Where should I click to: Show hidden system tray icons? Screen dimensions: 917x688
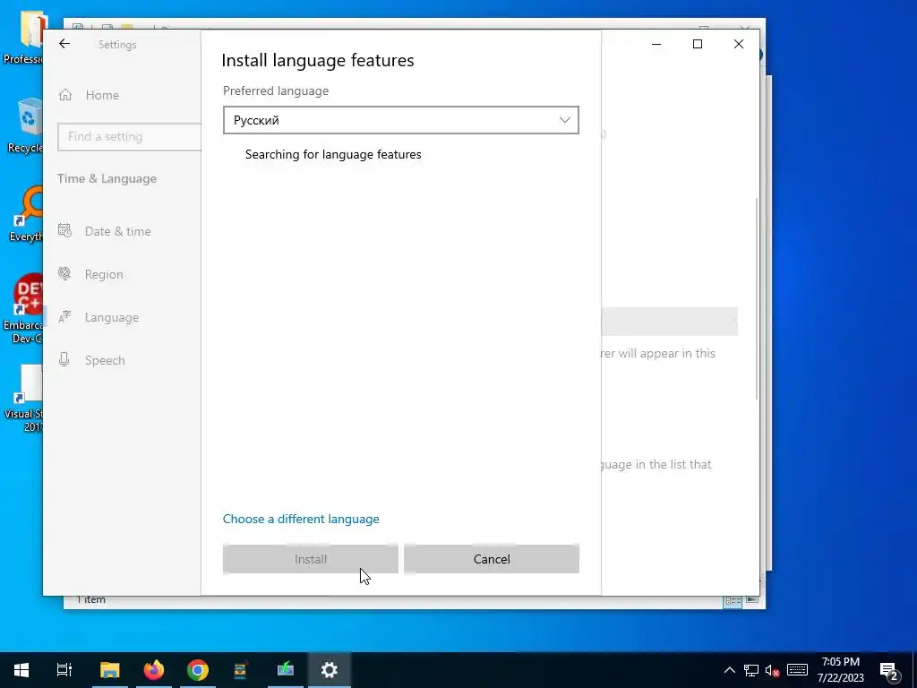[x=729, y=670]
